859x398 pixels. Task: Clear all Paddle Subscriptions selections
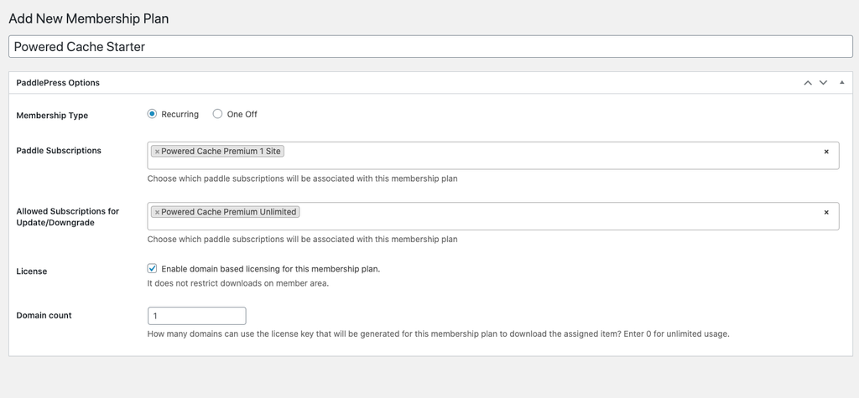point(826,152)
